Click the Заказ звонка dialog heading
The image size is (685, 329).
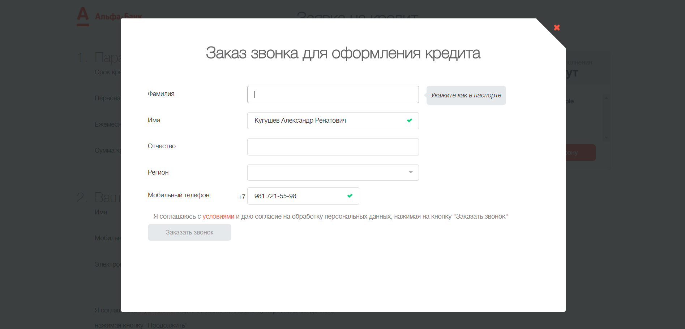[343, 53]
